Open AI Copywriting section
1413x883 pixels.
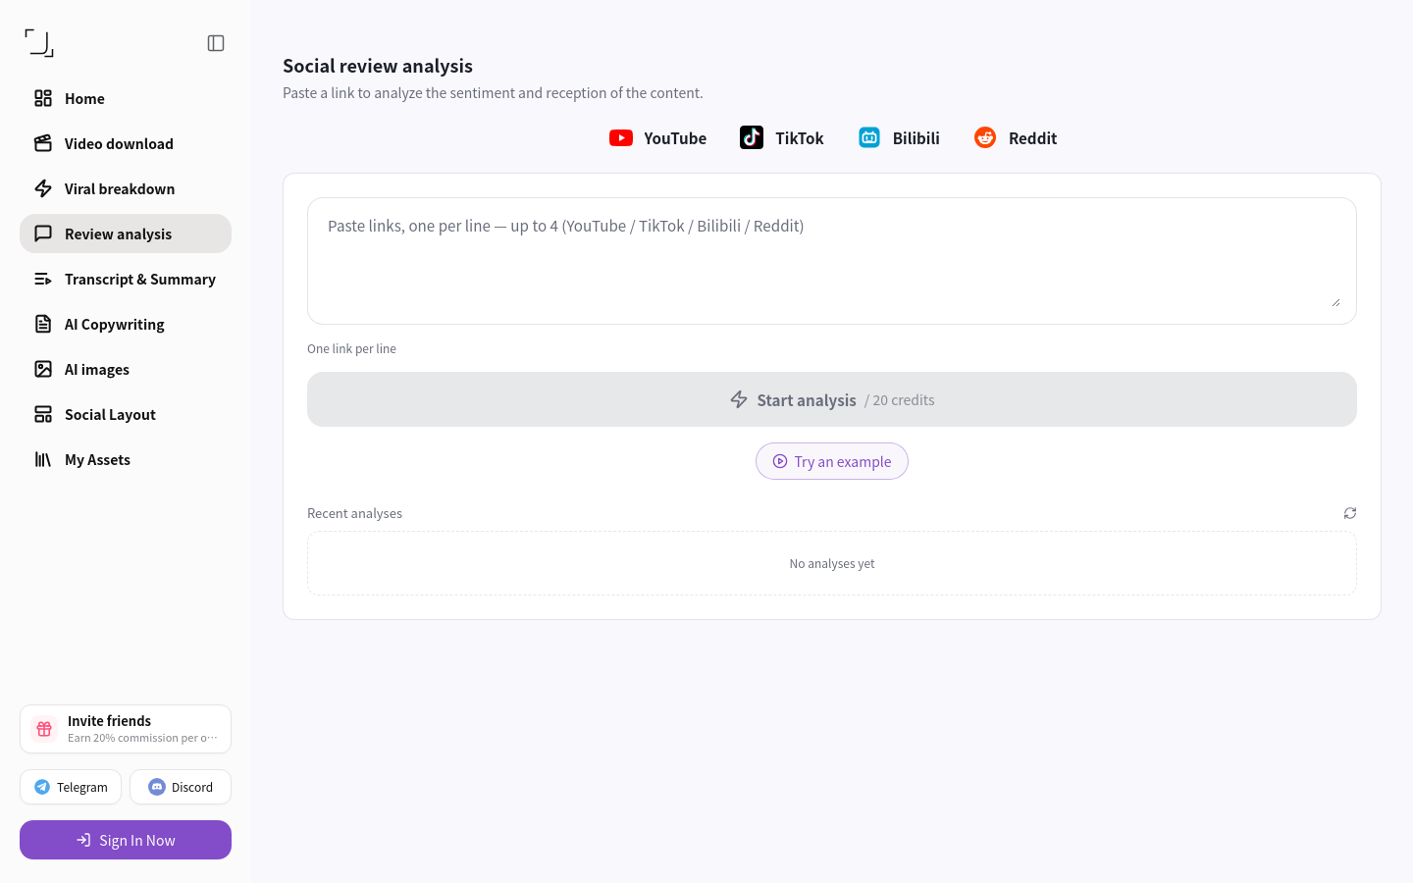click(x=126, y=324)
